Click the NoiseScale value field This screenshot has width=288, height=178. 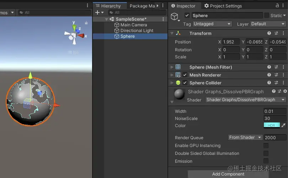(x=275, y=119)
